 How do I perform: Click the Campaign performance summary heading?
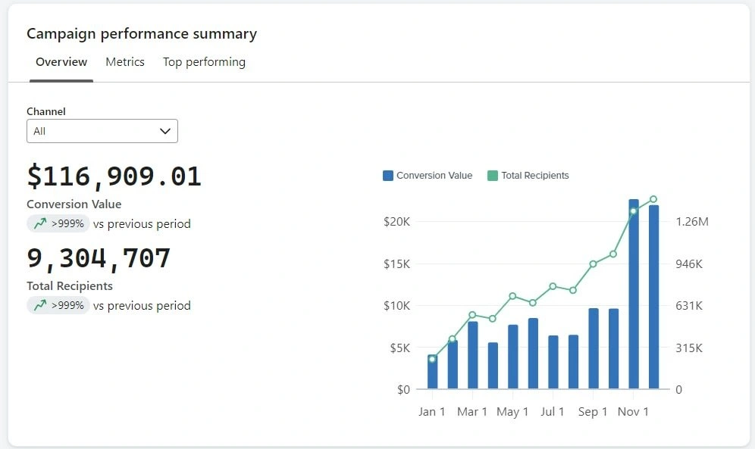[142, 34]
